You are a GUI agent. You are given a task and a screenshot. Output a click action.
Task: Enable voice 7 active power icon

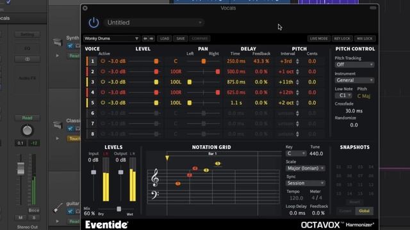coord(102,123)
